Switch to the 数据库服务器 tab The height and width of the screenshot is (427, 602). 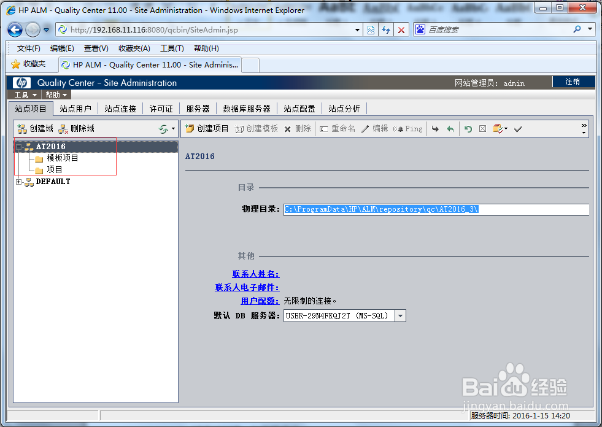[247, 109]
